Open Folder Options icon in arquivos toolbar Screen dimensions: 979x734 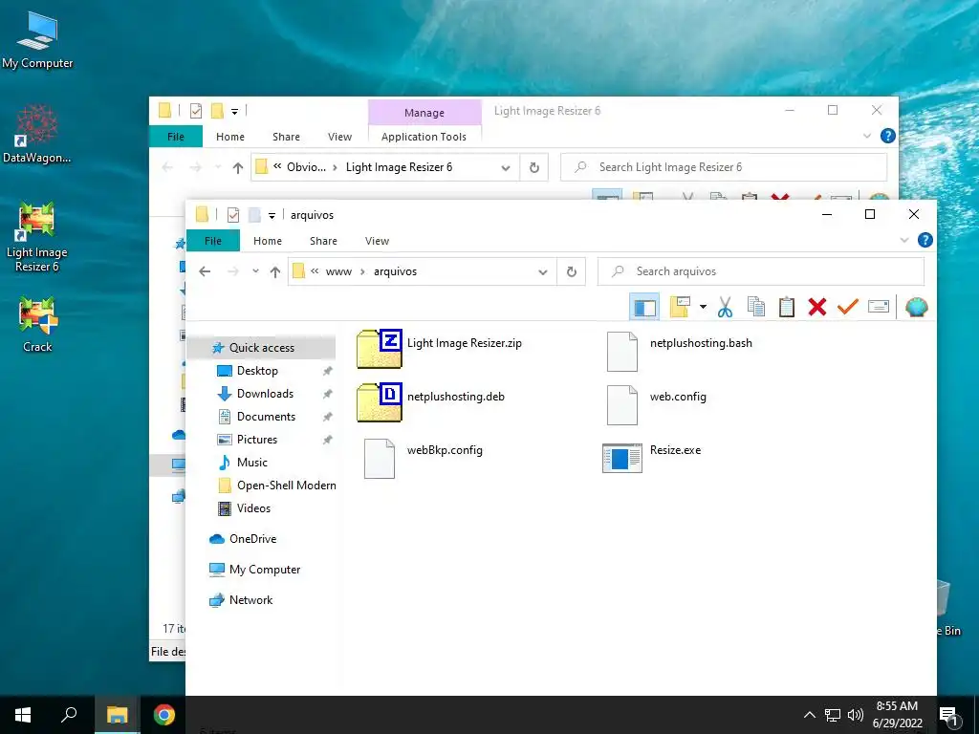pos(680,307)
